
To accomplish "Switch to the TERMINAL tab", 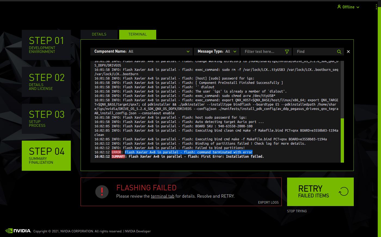I will point(137,34).
